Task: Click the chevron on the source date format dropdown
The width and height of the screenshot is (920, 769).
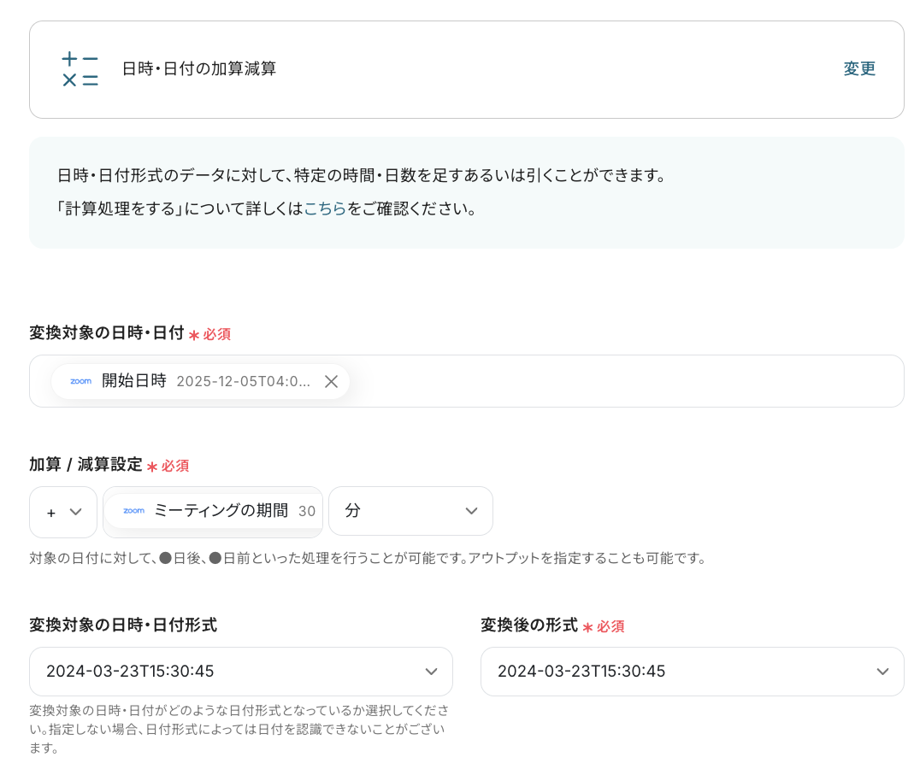Action: pos(431,672)
